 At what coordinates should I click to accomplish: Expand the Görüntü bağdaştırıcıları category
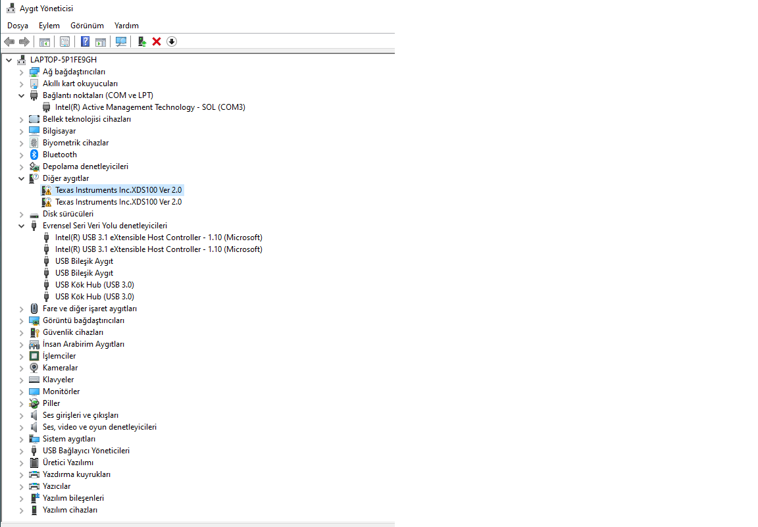click(21, 320)
